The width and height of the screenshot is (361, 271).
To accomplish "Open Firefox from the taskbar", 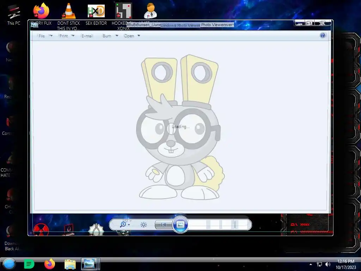I will (x=49, y=264).
